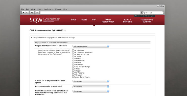Click the Logout link
The height and width of the screenshot is (96, 187).
point(152,16)
